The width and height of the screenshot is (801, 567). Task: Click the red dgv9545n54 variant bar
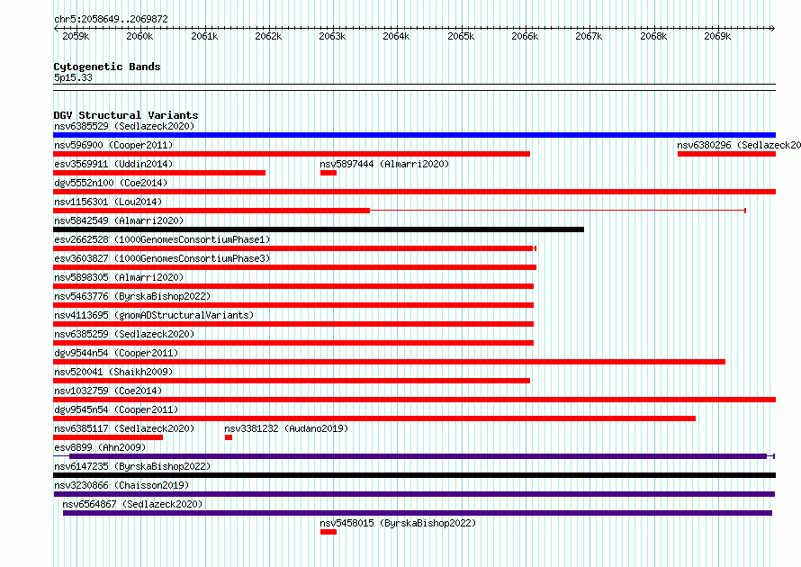[x=374, y=418]
